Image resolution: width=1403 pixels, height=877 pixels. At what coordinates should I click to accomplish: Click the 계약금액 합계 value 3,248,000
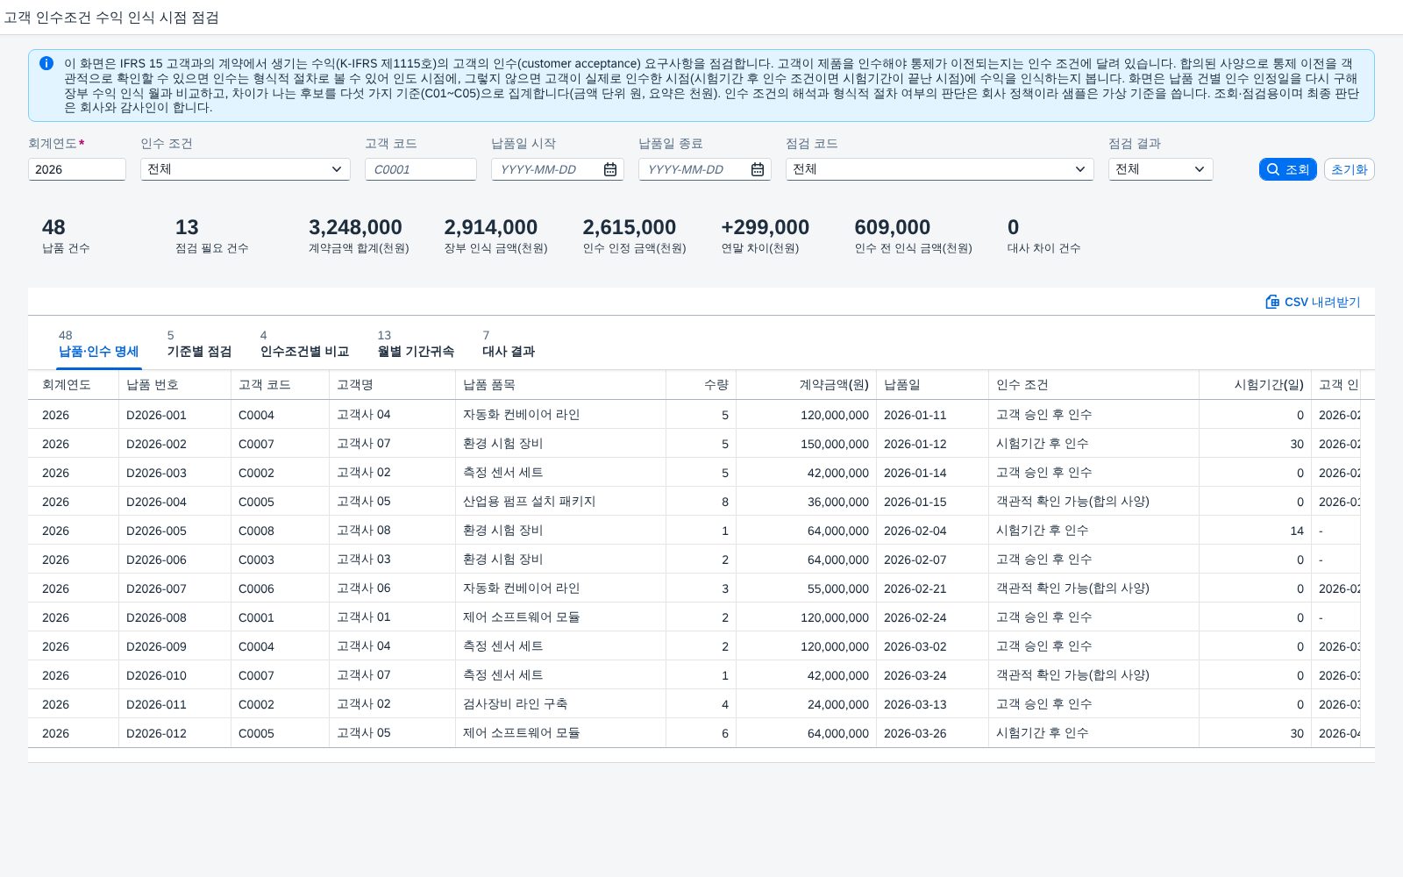355,227
